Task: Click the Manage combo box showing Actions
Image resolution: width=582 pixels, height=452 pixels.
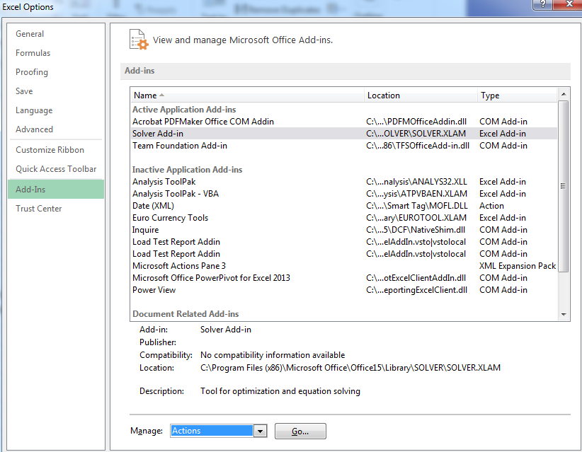Action: (x=212, y=431)
